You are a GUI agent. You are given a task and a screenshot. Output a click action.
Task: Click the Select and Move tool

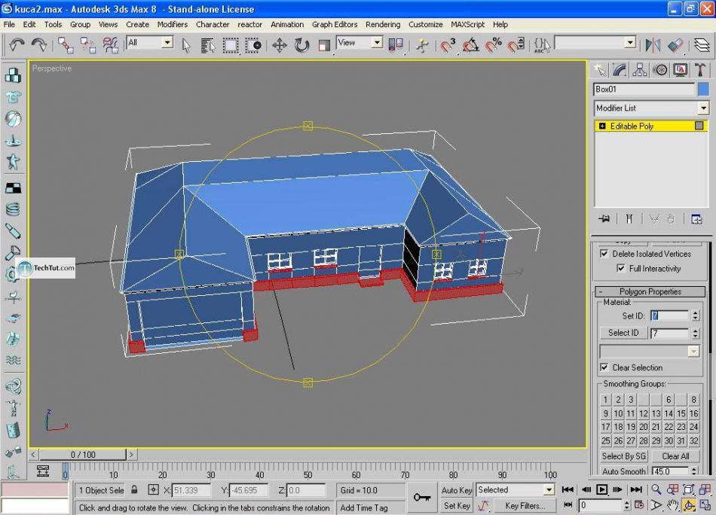click(x=279, y=45)
